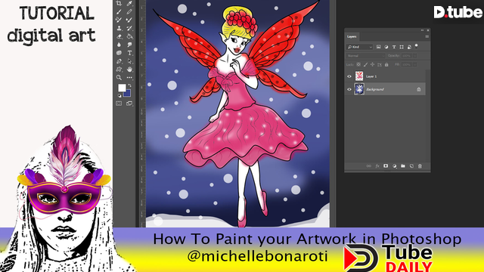This screenshot has width=484, height=272.
Task: Create a new layer
Action: pyautogui.click(x=411, y=166)
